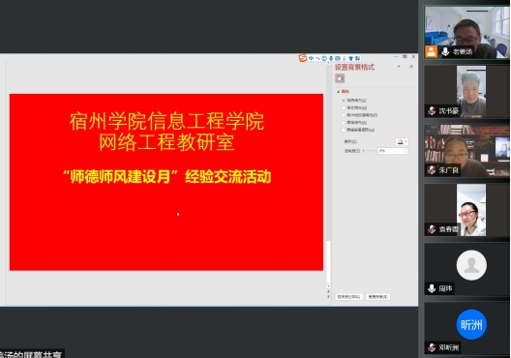Click the muted microphone icon beside 朱广良

(432, 169)
